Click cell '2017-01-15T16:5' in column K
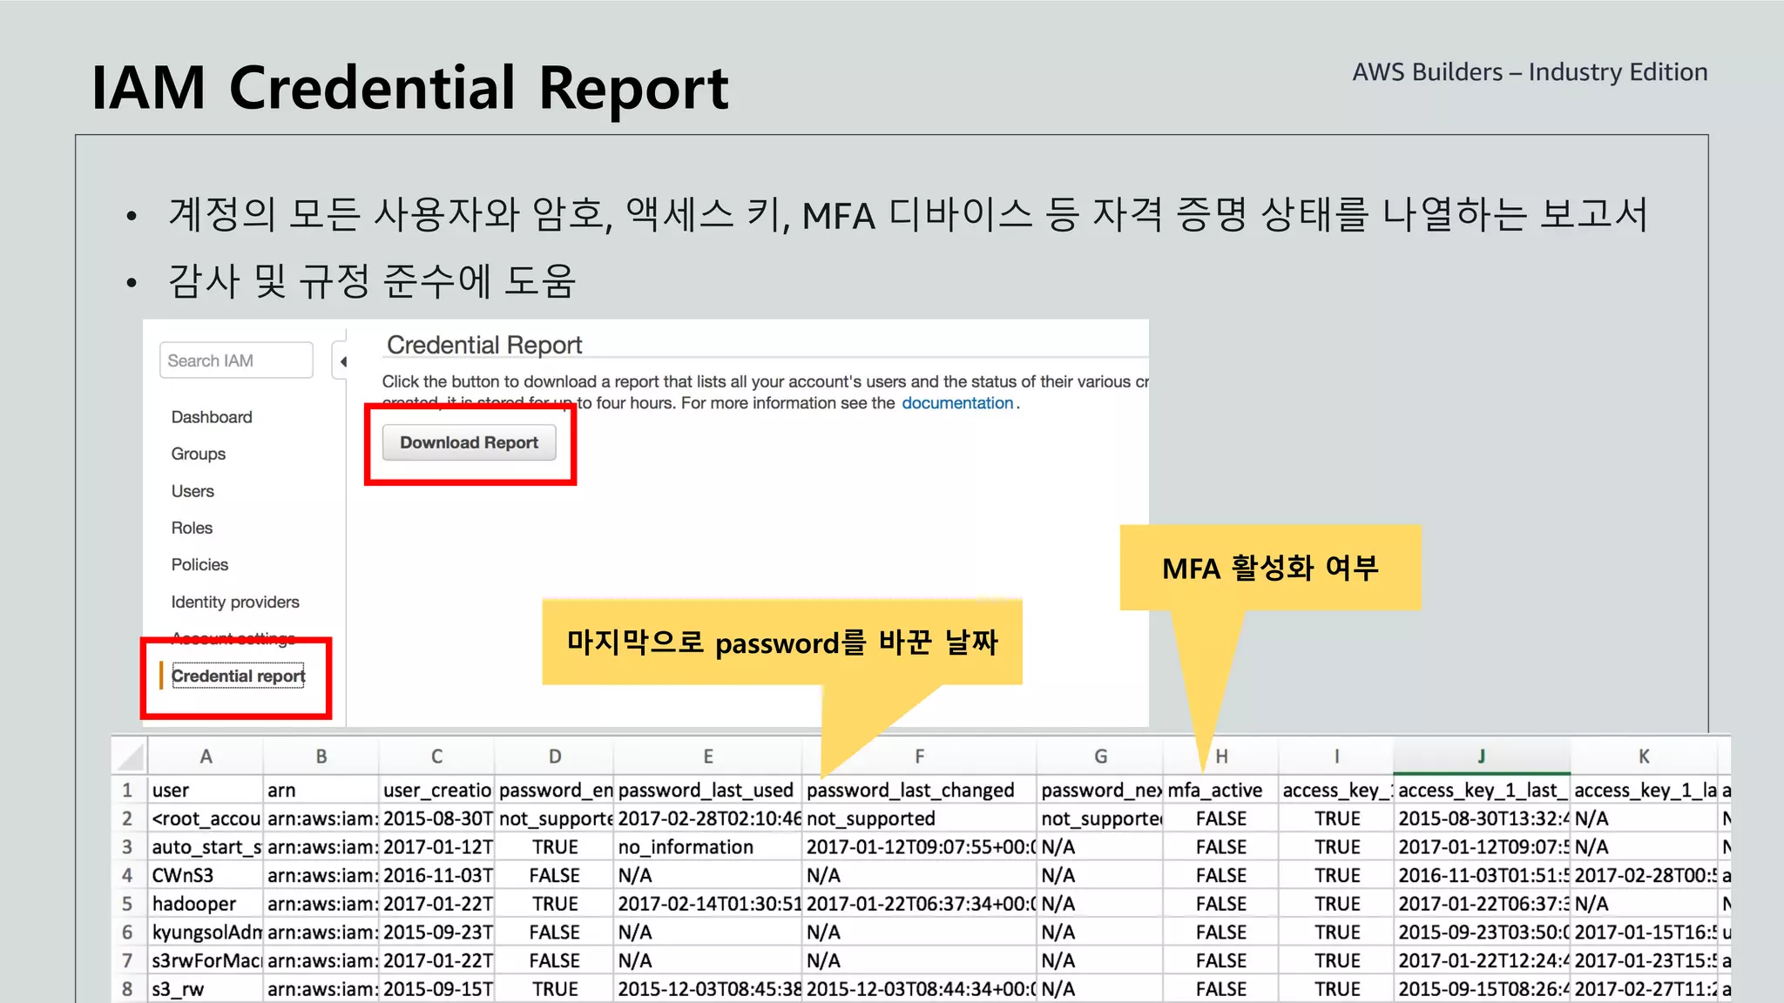The width and height of the screenshot is (1784, 1003). pos(1644,932)
